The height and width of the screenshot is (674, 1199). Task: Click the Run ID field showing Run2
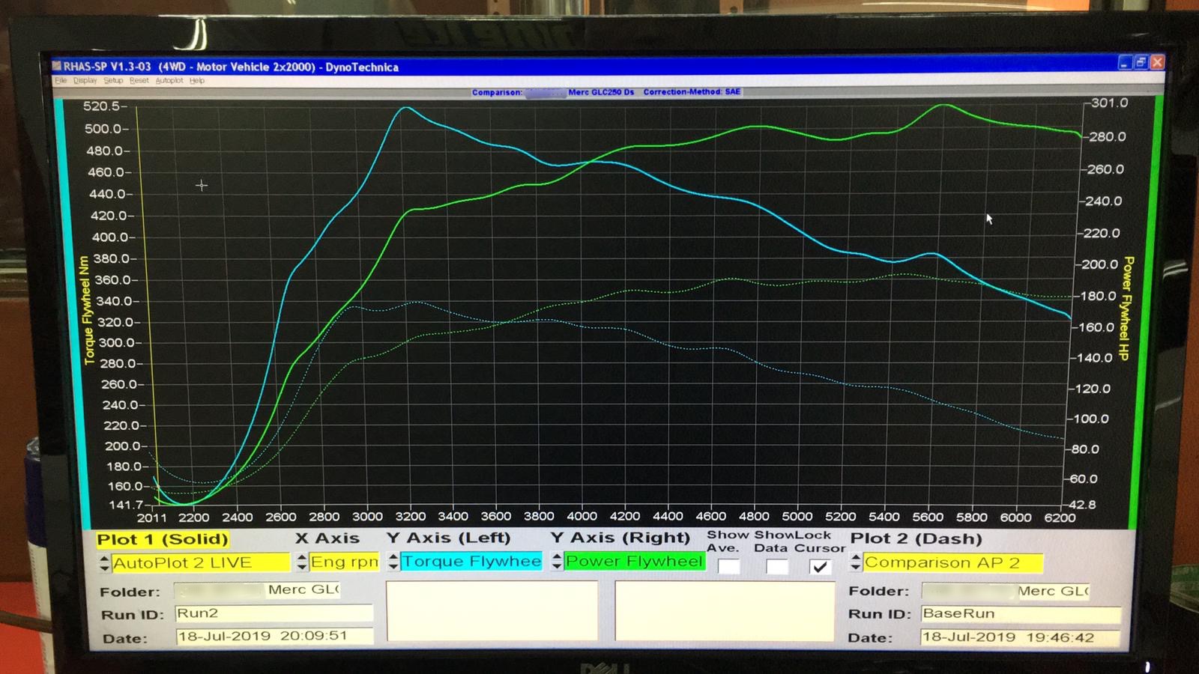(274, 613)
